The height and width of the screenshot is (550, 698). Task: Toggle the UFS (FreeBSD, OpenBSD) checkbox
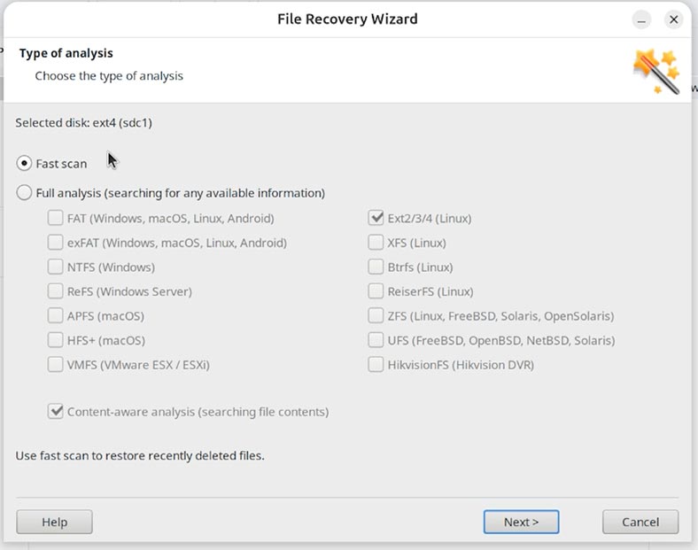(376, 340)
